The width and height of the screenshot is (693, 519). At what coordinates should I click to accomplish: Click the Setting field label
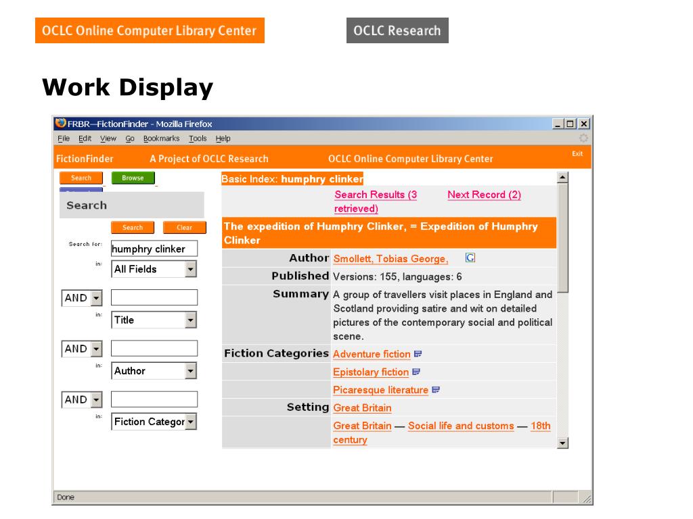[308, 407]
